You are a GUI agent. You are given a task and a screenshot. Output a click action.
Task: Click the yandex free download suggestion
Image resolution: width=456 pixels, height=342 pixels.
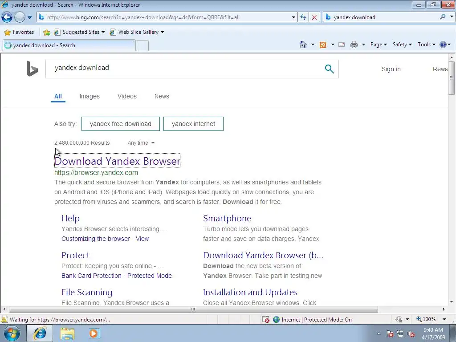tap(121, 124)
